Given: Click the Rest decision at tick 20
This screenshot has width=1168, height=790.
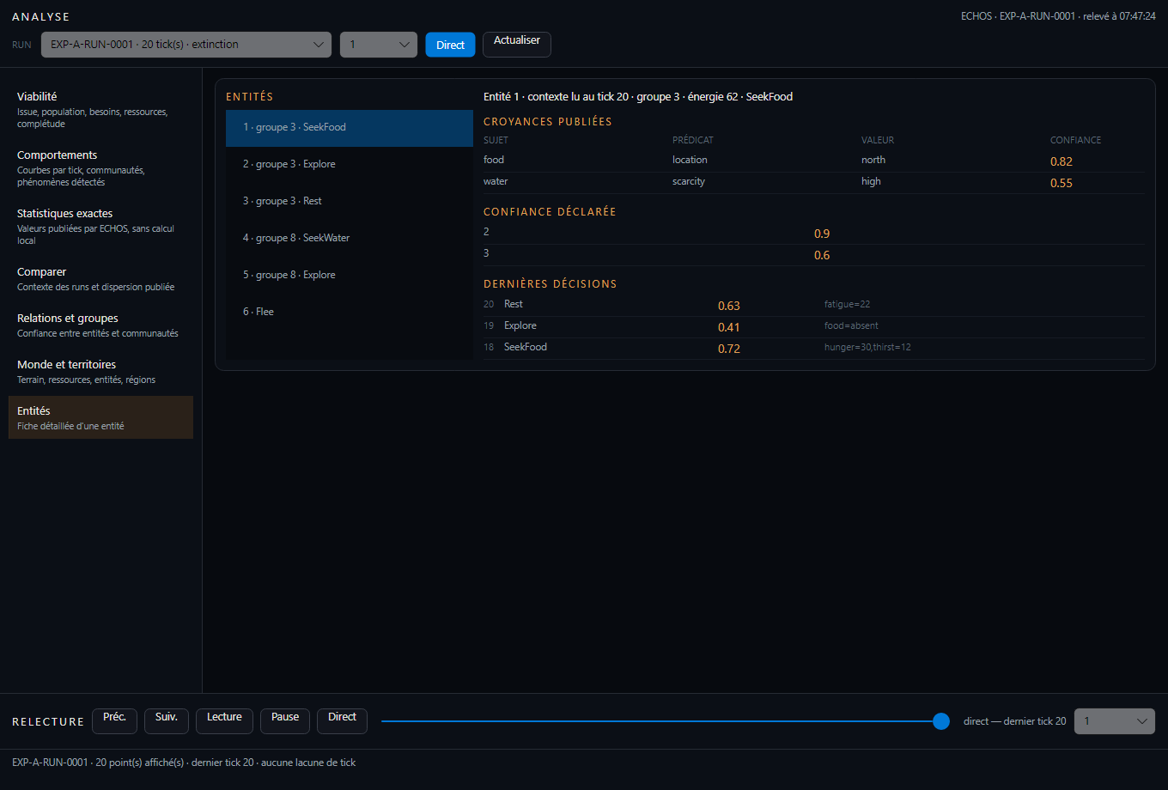Looking at the screenshot, I should 514,305.
